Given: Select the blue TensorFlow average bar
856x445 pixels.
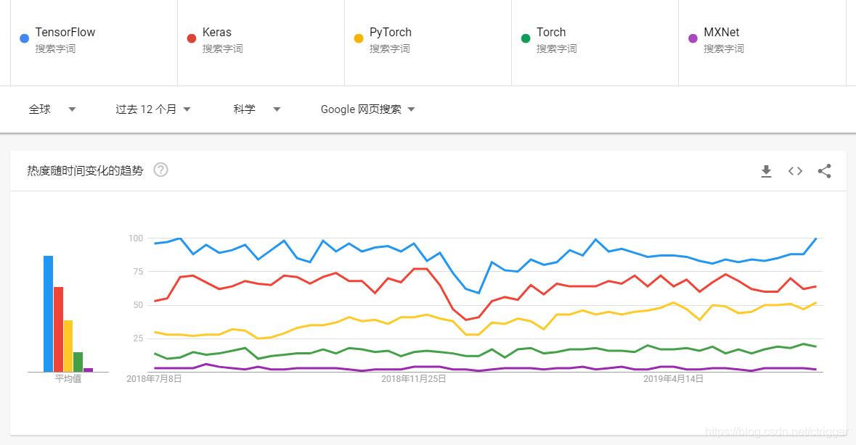Looking at the screenshot, I should tap(48, 314).
